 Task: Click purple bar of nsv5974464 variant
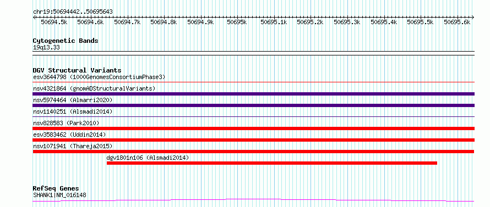[x=254, y=105]
